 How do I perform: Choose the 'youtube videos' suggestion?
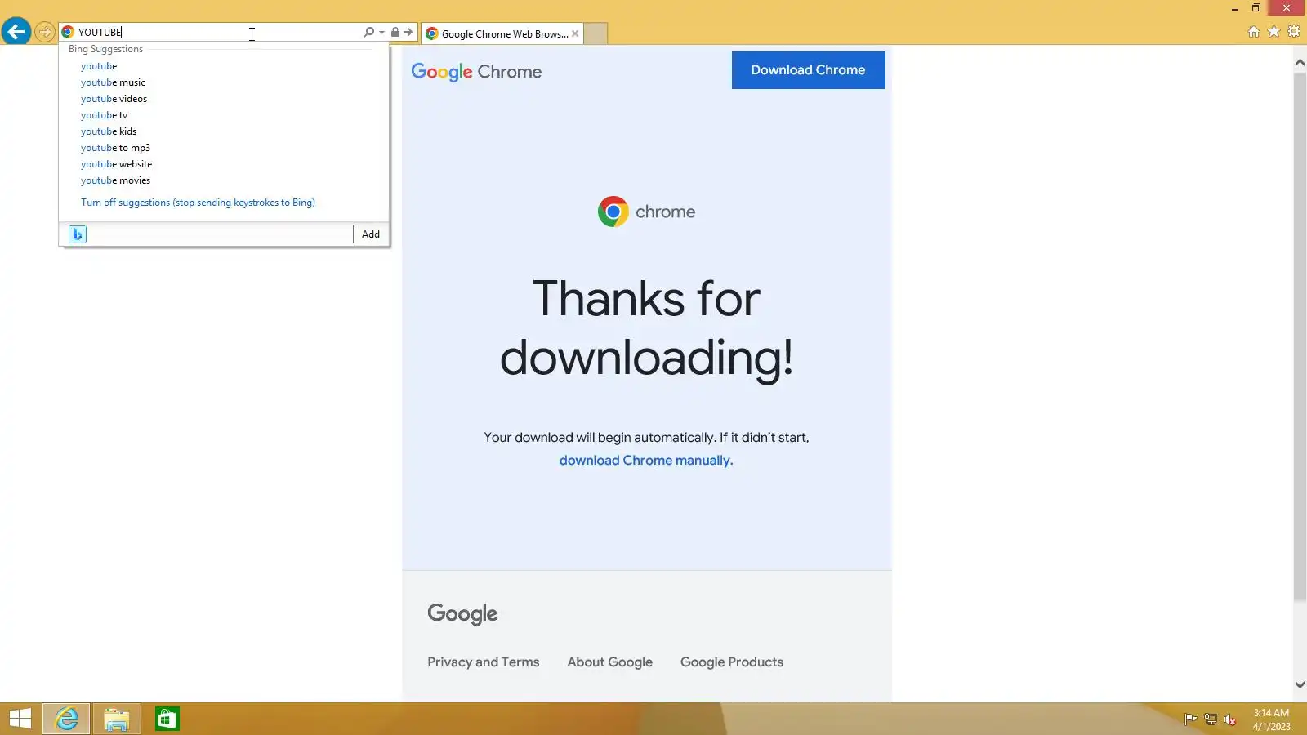[x=114, y=99]
